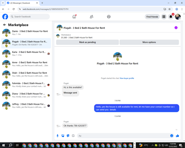Screen dimensions: 185x148
Task: Click the voice clip microphone icon
Action: click(x=57, y=136)
